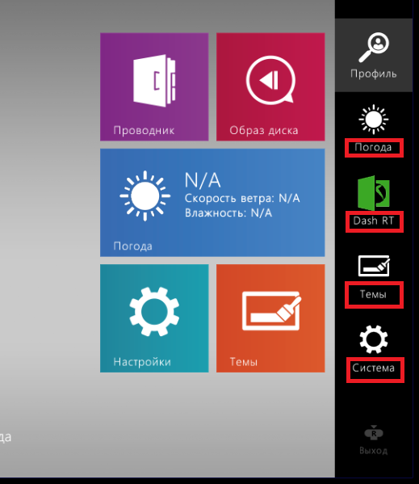Click the Влажность humidity text line
Screen dimensions: 419x484
coord(228,213)
